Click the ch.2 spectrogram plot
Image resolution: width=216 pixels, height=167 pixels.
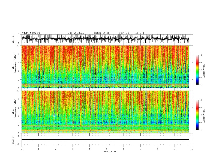point(105,112)
